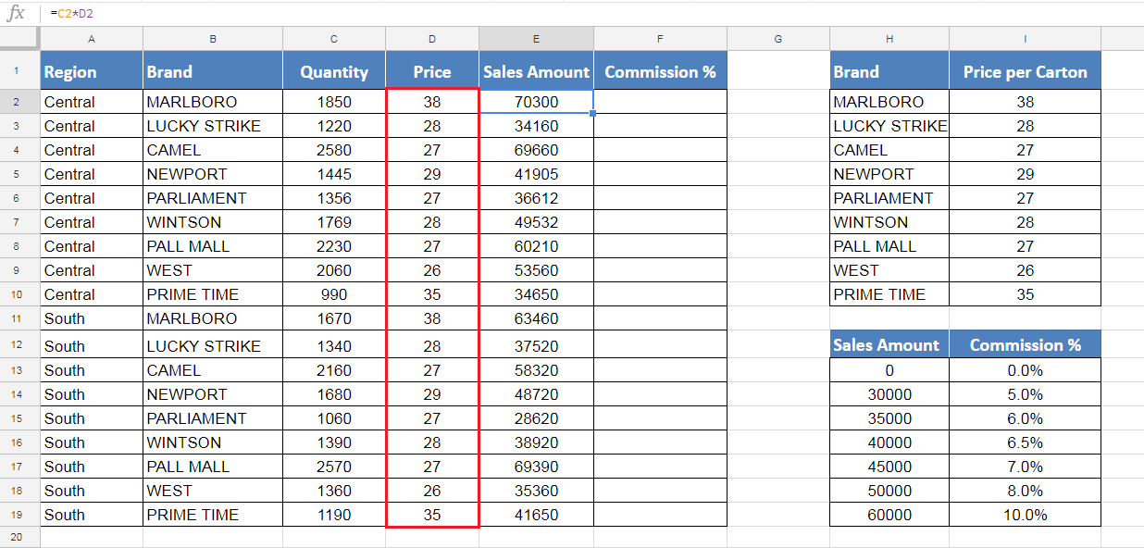The image size is (1144, 548).
Task: Click the Region header cell
Action: point(92,71)
